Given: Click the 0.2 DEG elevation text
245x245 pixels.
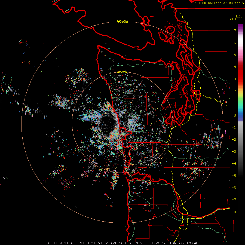Looking at the screenshot, I should (x=133, y=243).
